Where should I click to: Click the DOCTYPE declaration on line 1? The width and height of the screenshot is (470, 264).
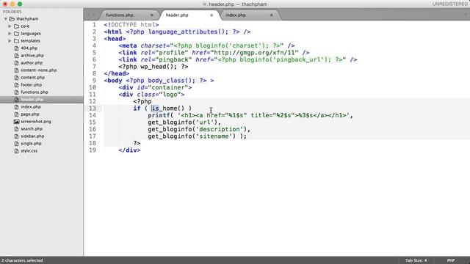(131, 25)
